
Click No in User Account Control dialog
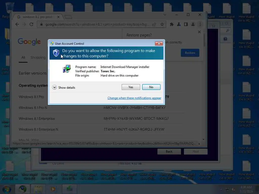click(x=151, y=87)
